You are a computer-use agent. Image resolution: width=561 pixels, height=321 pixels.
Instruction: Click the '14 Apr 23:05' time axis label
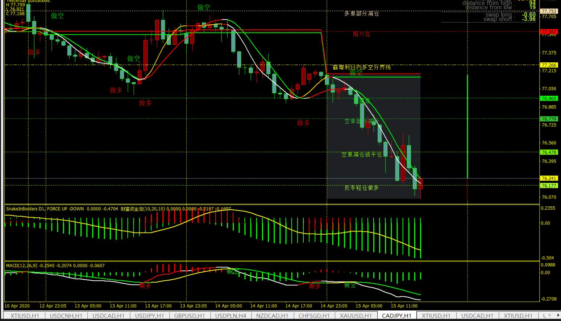tap(334, 306)
